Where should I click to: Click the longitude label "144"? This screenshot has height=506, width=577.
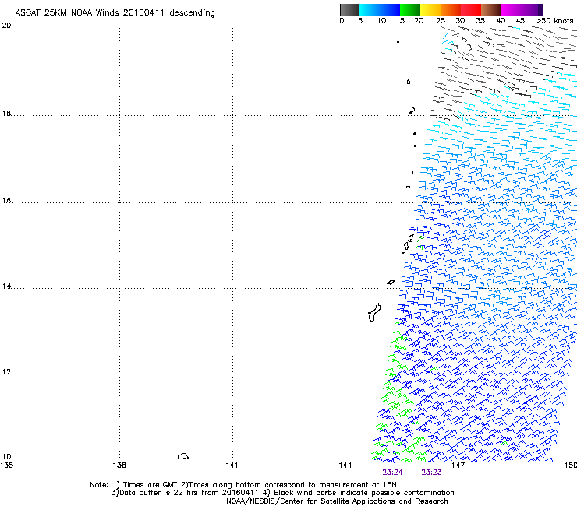[345, 466]
